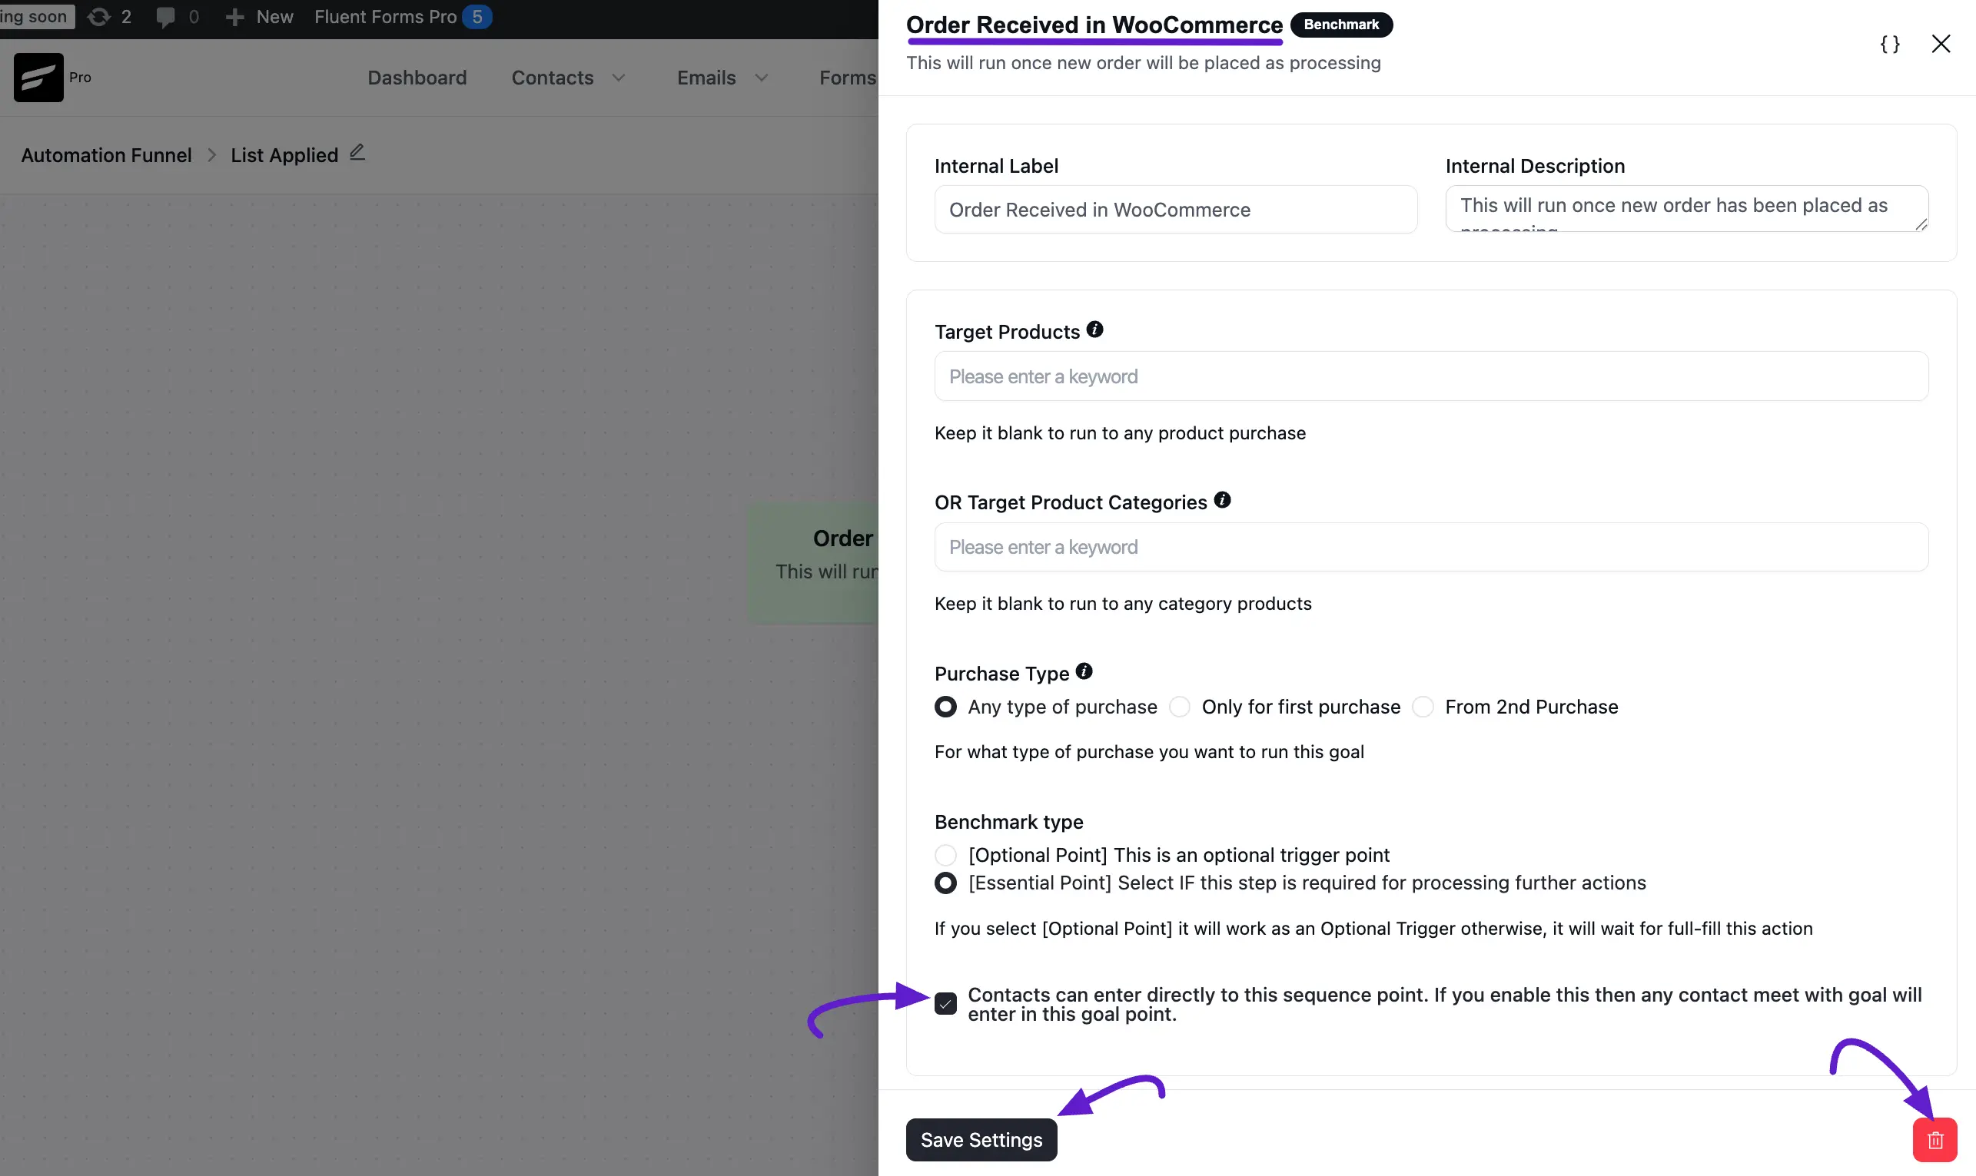
Task: Click the Order Received in WooCommerce panel title
Action: pos(1094,25)
